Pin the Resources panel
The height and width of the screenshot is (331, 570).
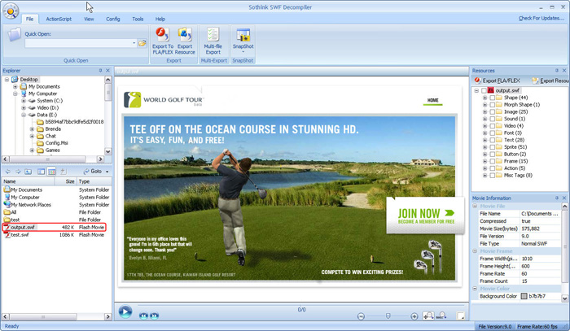(556, 71)
